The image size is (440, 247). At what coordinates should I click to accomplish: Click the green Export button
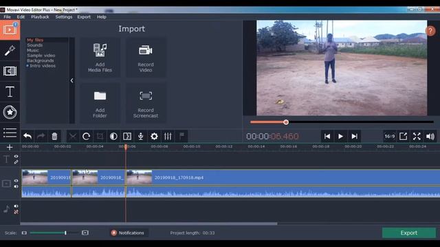tap(409, 233)
